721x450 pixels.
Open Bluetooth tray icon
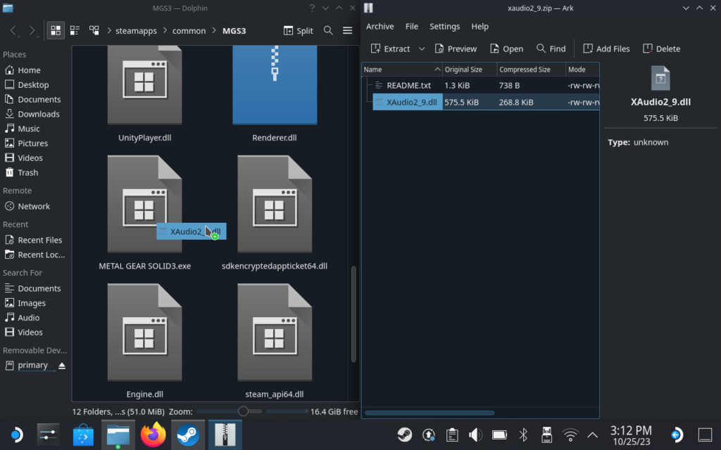[x=523, y=435]
